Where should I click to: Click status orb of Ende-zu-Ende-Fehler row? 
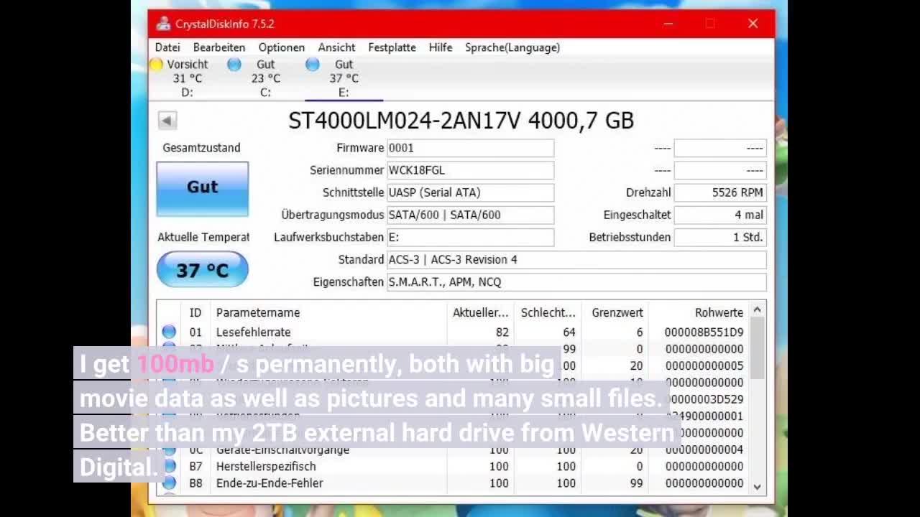pyautogui.click(x=169, y=483)
